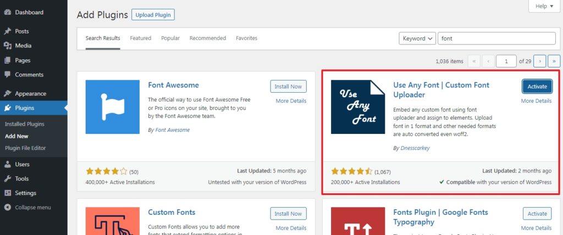
Task: Switch to the Recommended tab
Action: tap(207, 38)
